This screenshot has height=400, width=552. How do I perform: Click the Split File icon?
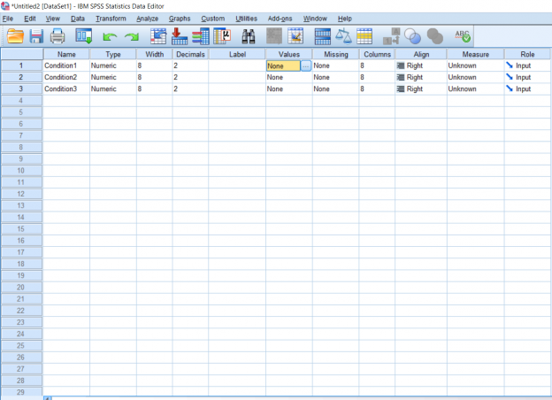[x=323, y=36]
